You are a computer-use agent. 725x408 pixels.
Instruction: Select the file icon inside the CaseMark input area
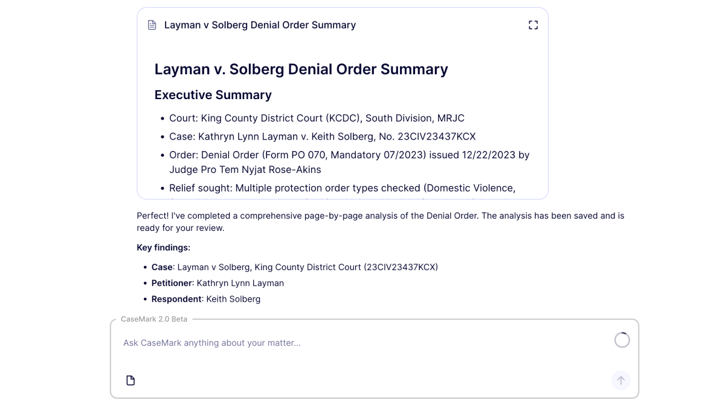tap(130, 380)
